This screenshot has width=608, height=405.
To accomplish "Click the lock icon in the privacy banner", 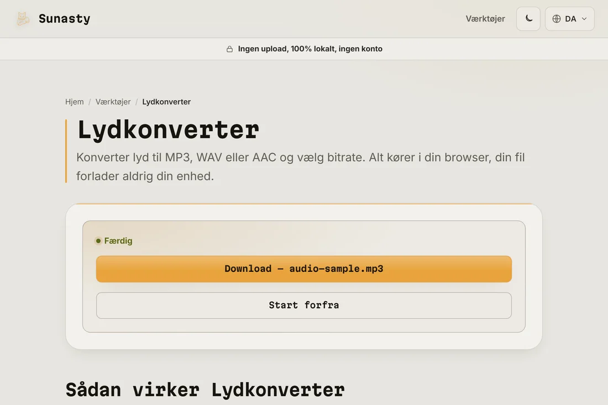I will pyautogui.click(x=229, y=49).
